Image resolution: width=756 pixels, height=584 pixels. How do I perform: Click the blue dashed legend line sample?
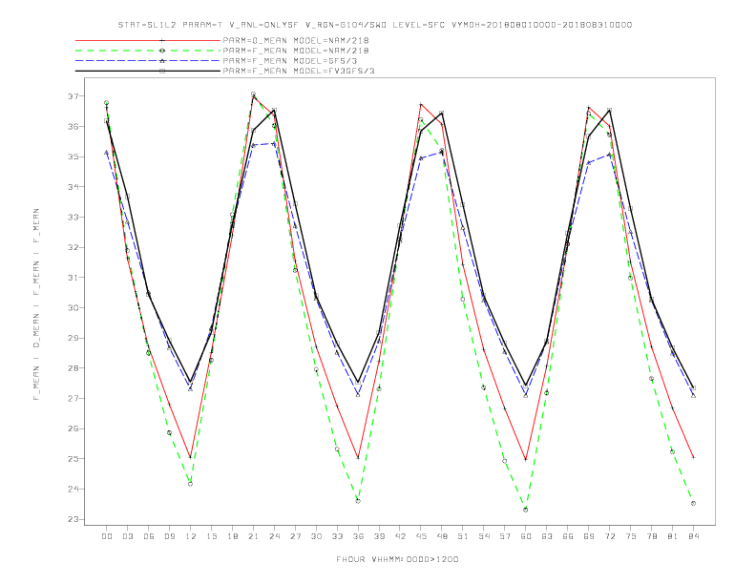coord(148,61)
